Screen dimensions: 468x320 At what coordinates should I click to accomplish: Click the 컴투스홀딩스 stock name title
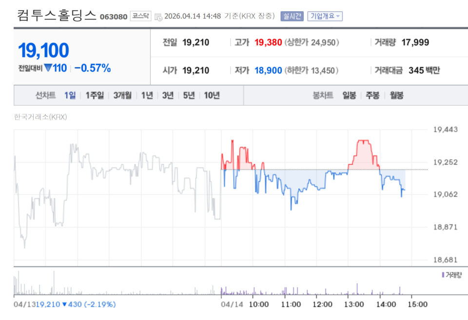(57, 15)
